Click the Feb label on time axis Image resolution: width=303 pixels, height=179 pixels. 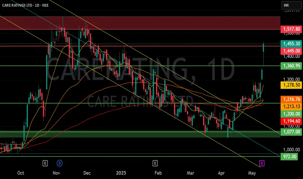pyautogui.click(x=158, y=173)
